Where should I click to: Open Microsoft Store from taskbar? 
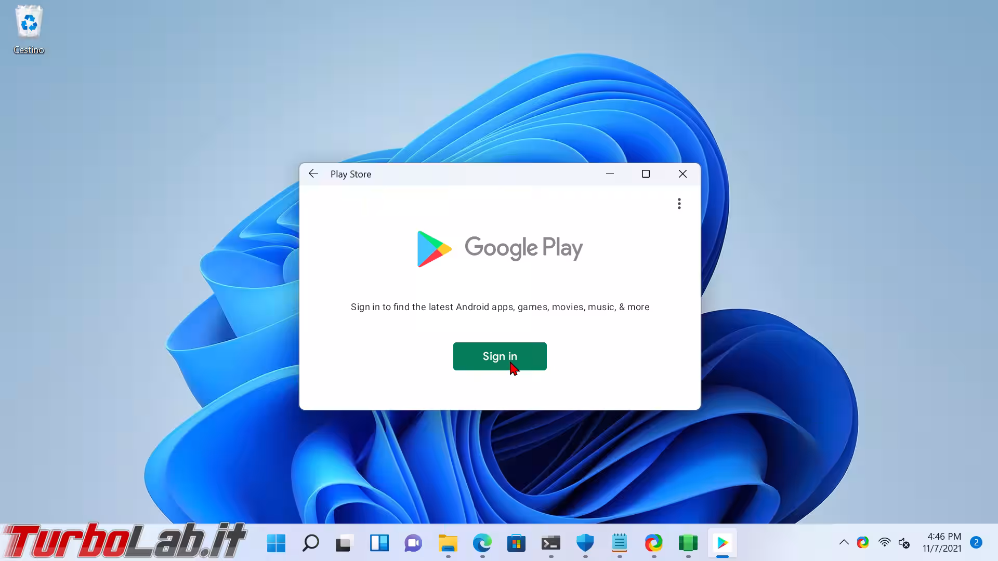click(516, 543)
